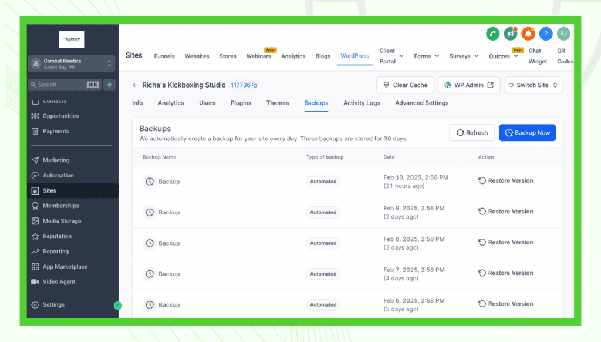
Task: Click the blue help question mark icon
Action: 546,34
